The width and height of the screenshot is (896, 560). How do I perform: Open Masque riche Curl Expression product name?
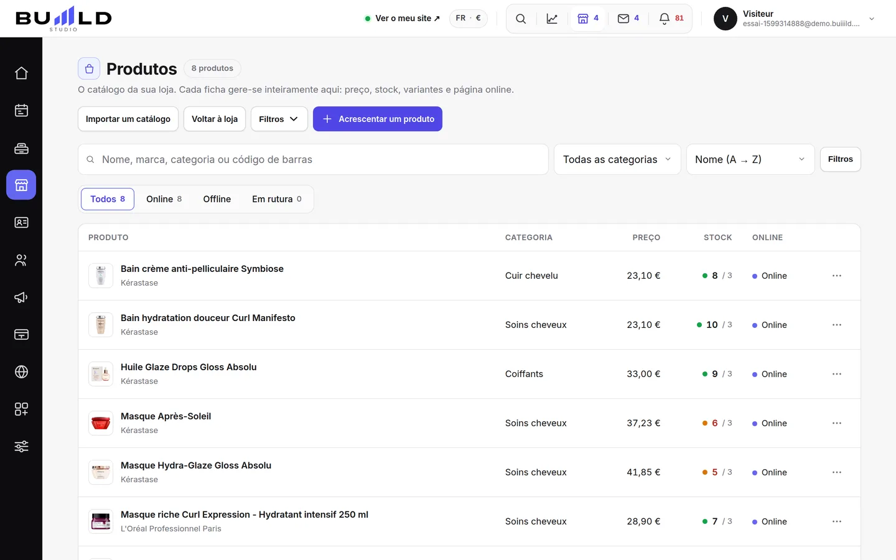(245, 515)
